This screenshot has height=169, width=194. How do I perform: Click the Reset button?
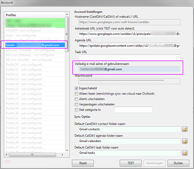tap(83, 163)
